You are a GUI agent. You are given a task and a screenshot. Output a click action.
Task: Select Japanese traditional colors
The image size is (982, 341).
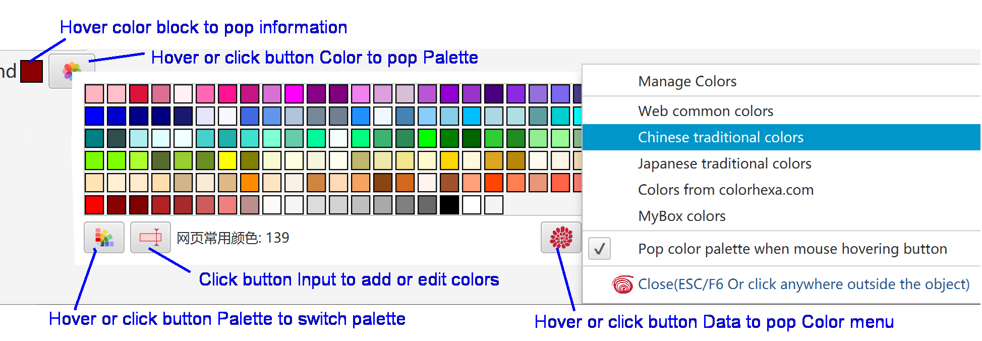click(x=724, y=163)
